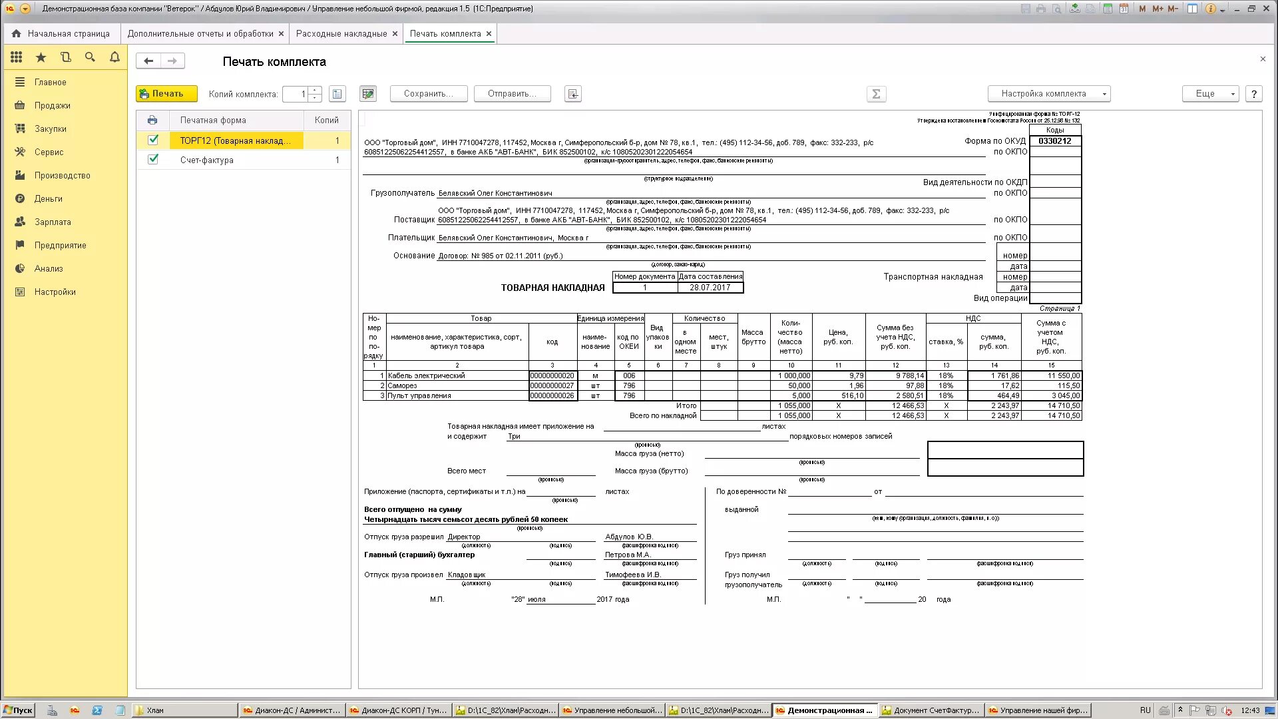Open dropdown arrow next to info icon
This screenshot has height=719, width=1278.
[1223, 9]
